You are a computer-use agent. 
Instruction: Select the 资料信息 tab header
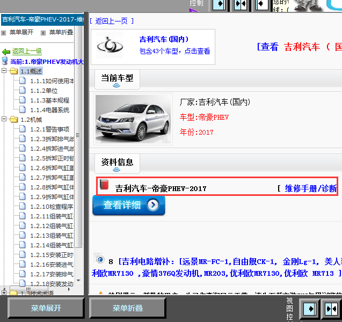coord(117,164)
